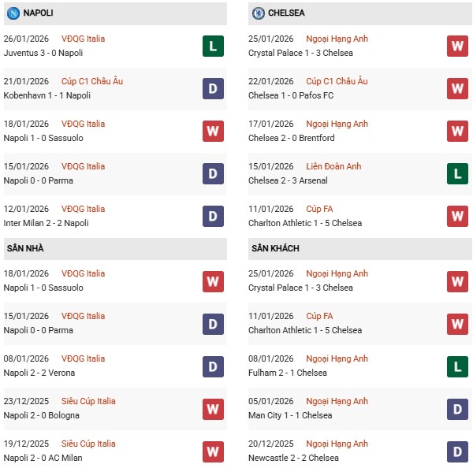
Task: Click the D badge for Newcastle 2 - 2 Chelsea
Action: pyautogui.click(x=457, y=451)
